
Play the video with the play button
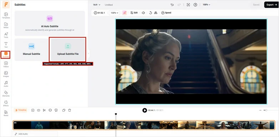144,110
